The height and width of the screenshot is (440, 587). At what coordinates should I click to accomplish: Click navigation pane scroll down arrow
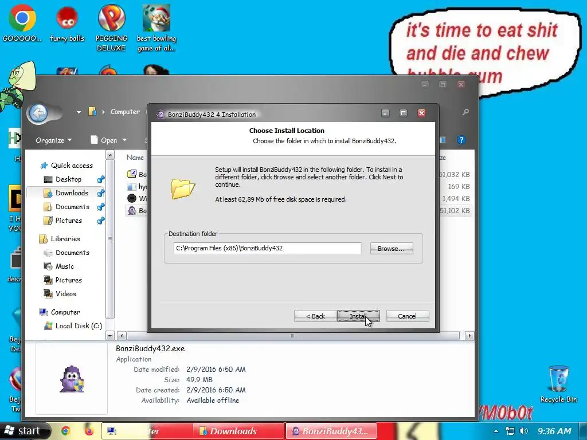point(109,336)
